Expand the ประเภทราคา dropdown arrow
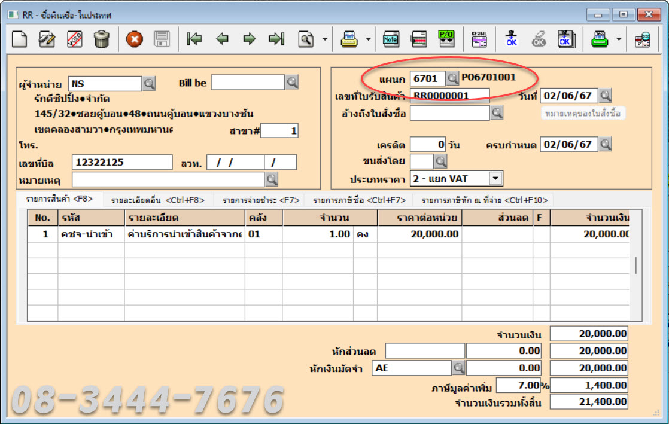 tap(495, 178)
